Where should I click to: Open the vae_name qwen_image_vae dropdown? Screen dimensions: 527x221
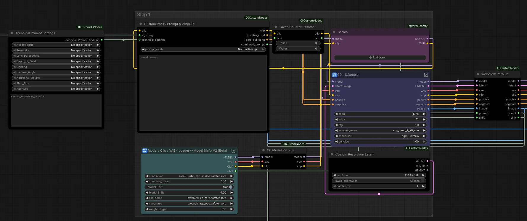click(189, 204)
